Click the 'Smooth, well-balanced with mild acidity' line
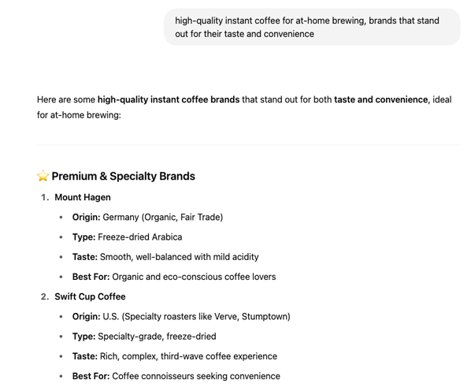Viewport: 471px width, 391px height. pos(165,257)
